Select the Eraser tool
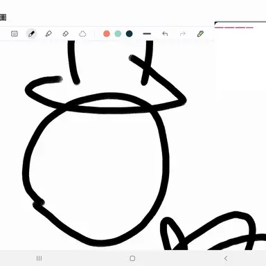 66,34
